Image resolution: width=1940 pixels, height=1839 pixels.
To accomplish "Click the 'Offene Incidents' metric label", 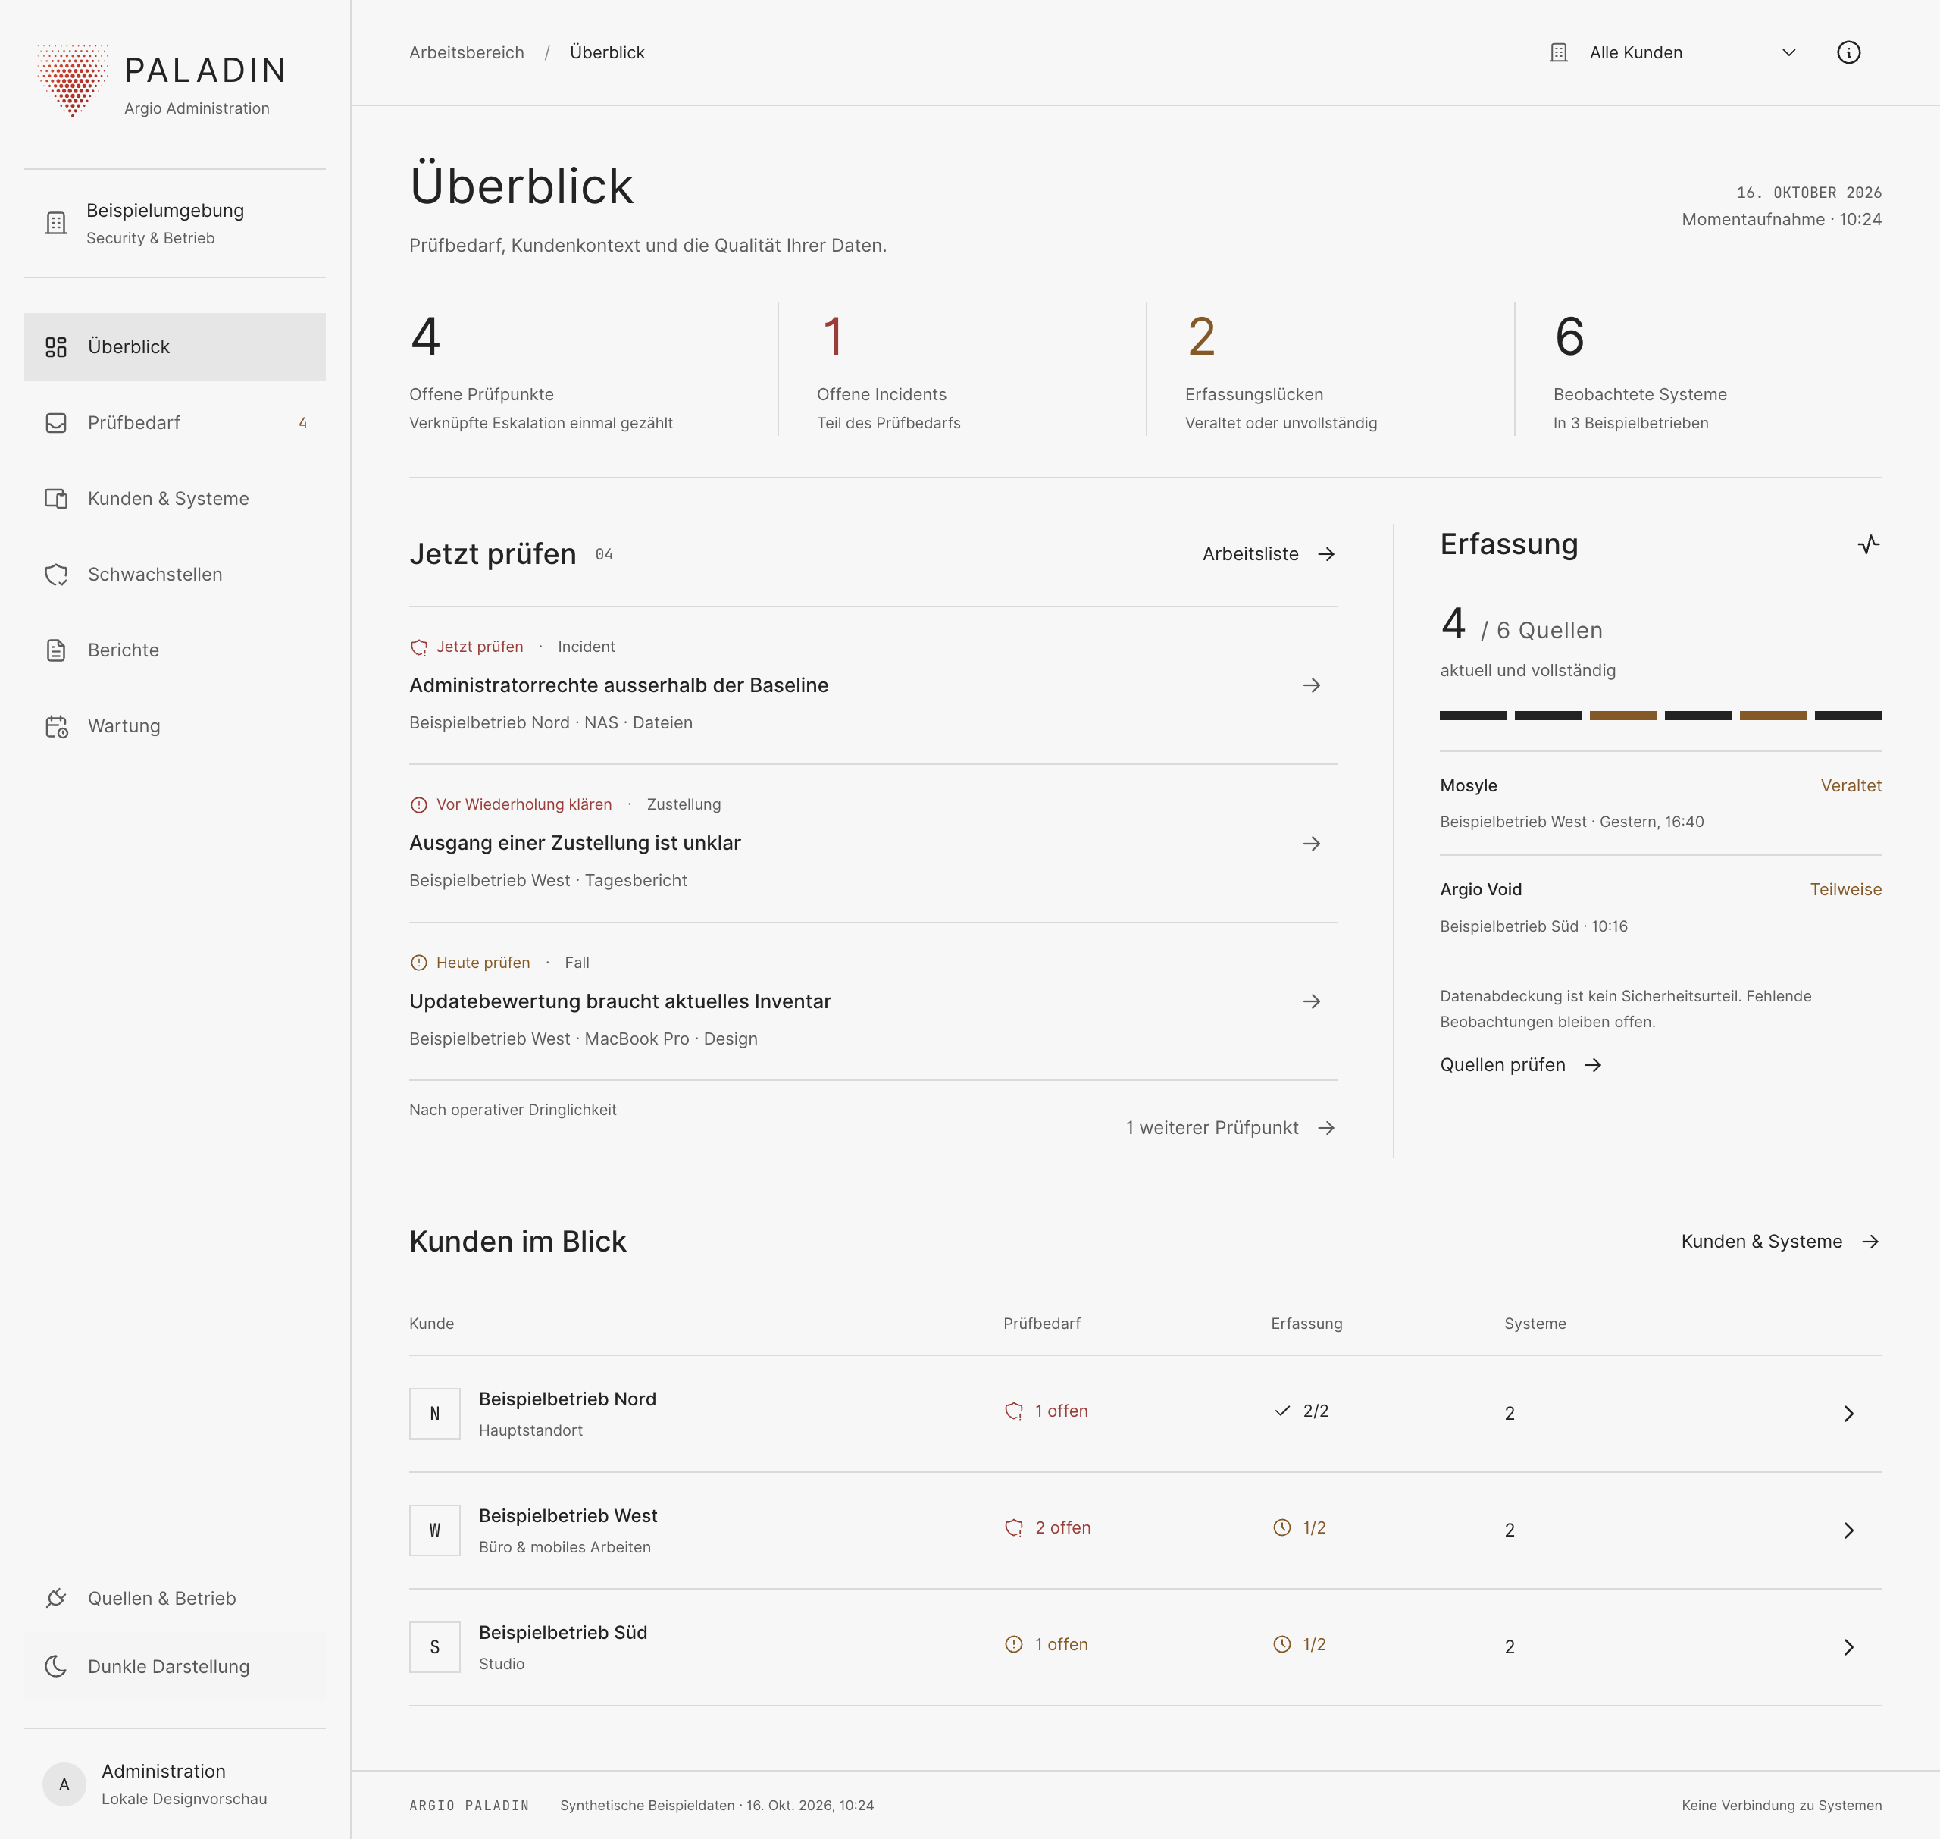I will (881, 394).
